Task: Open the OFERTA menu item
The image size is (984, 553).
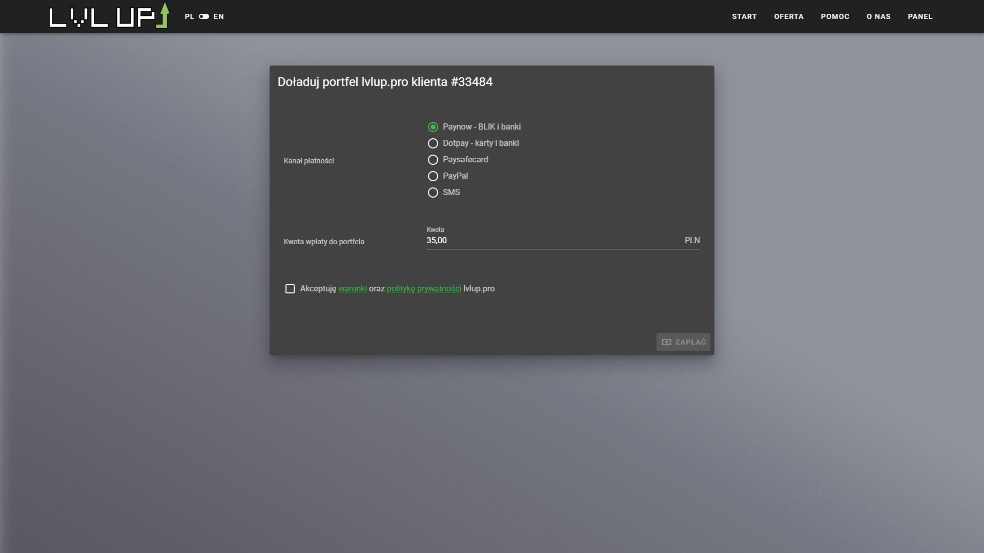Action: [x=789, y=16]
